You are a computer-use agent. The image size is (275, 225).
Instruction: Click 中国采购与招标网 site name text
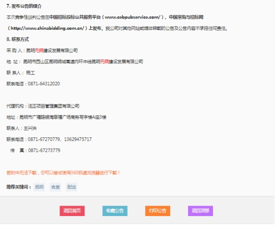[x=186, y=17]
